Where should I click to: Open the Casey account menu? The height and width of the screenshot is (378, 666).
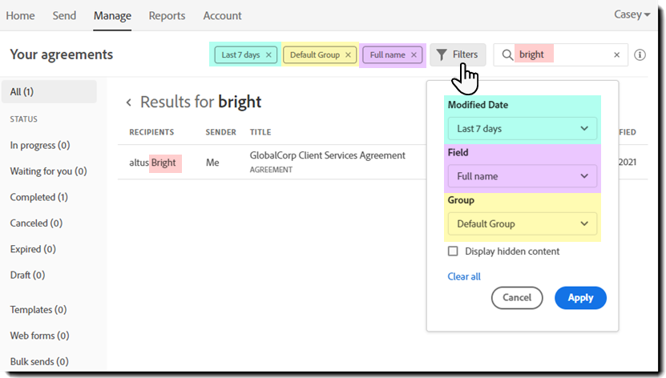pos(632,15)
